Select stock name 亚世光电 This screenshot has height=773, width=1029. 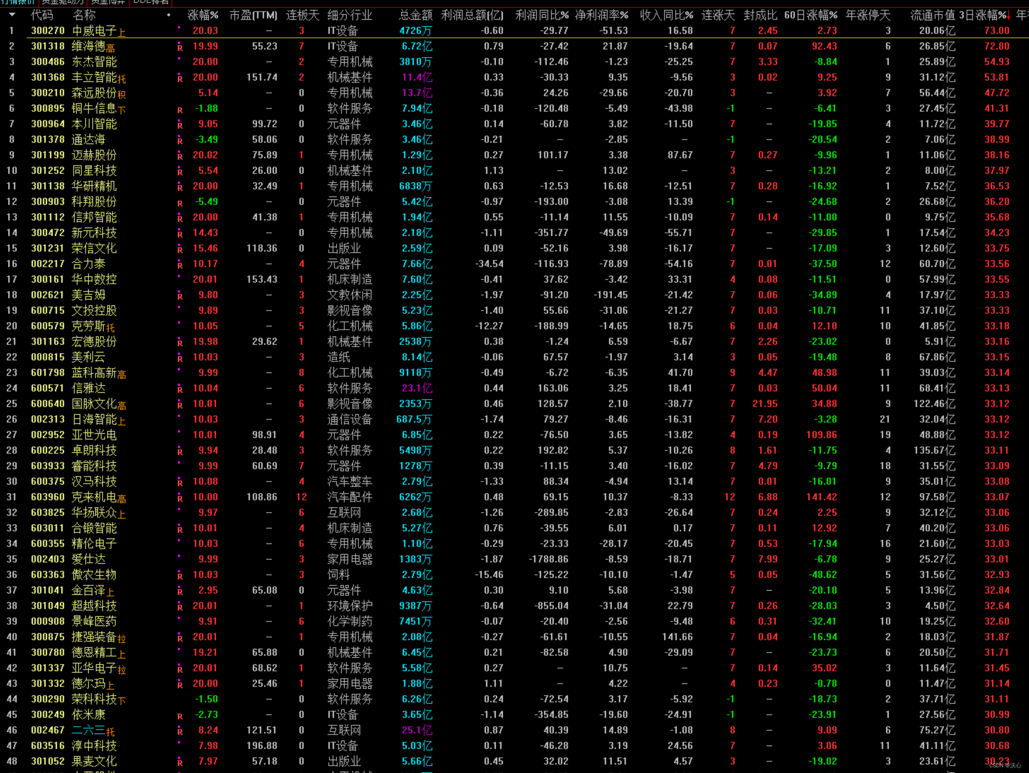tap(94, 435)
